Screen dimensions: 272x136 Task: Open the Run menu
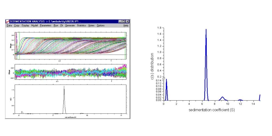point(56,26)
